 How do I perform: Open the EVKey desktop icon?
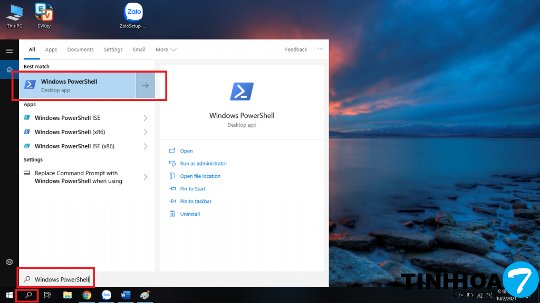44,15
